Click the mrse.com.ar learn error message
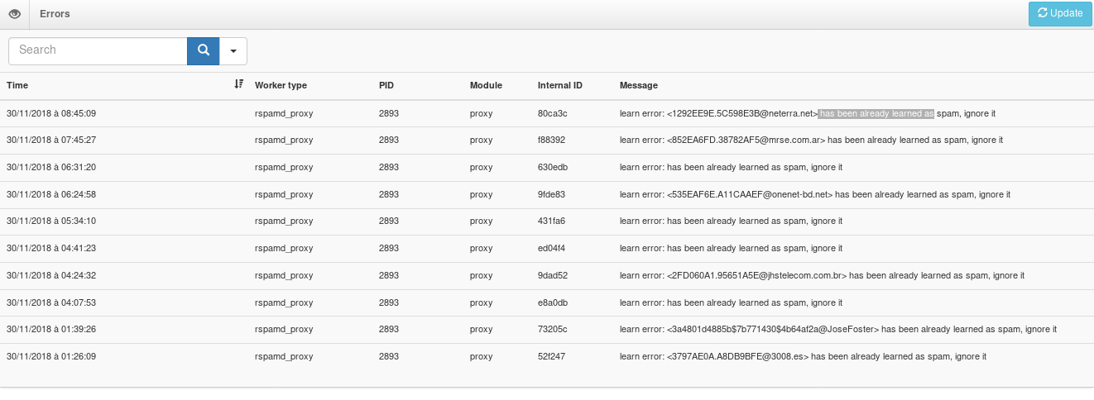The height and width of the screenshot is (400, 1094). (812, 140)
